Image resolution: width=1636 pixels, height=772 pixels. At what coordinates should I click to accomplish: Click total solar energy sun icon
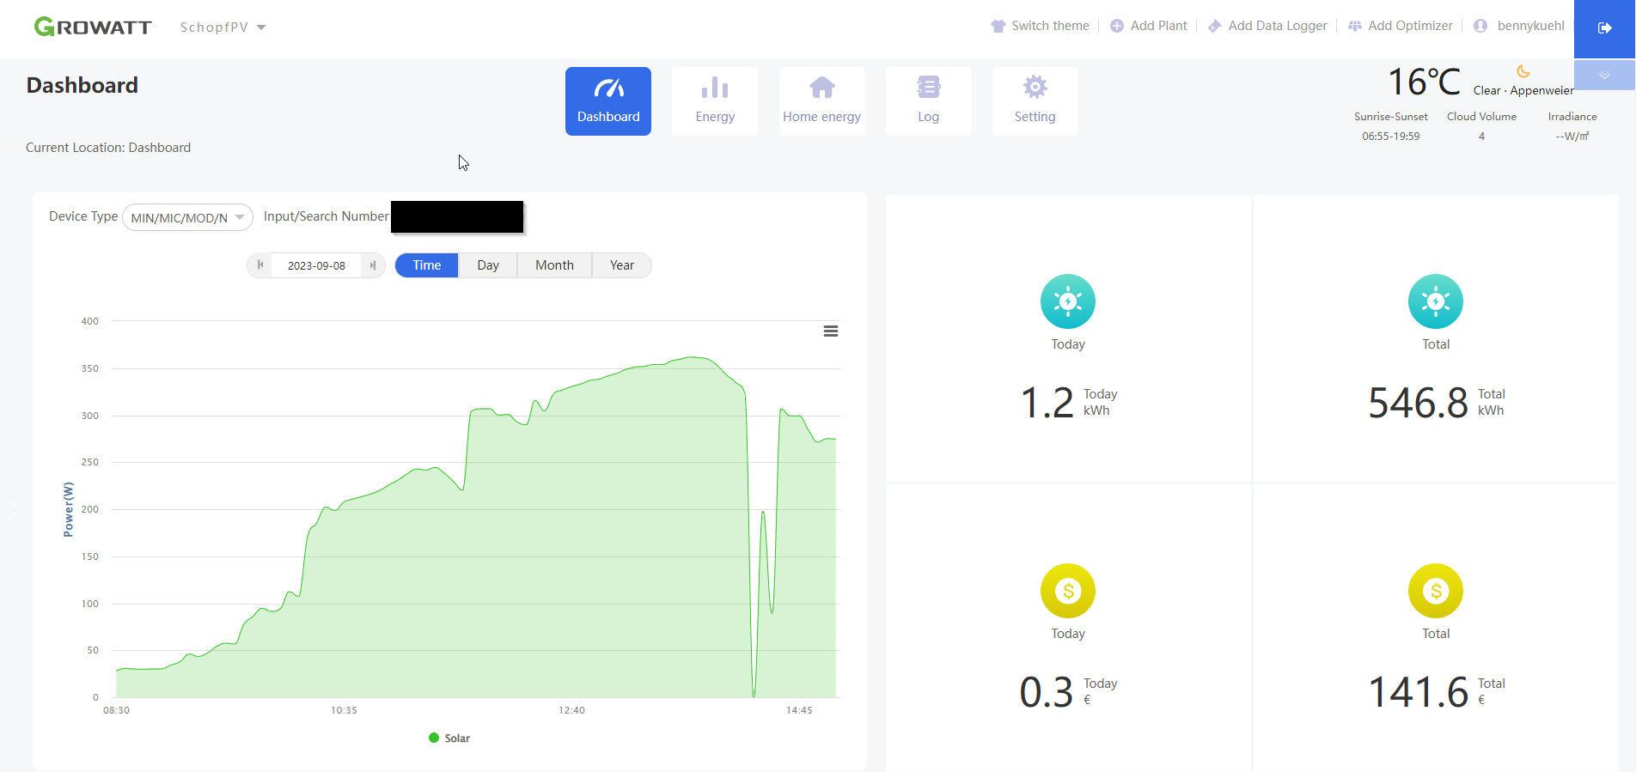click(x=1435, y=301)
